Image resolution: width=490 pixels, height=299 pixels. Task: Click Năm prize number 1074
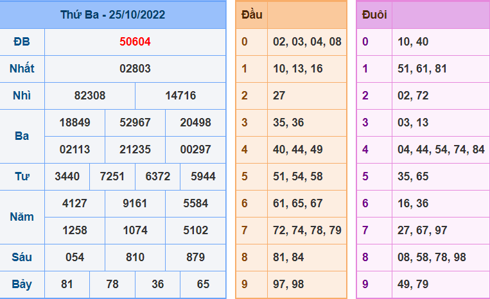click(135, 230)
